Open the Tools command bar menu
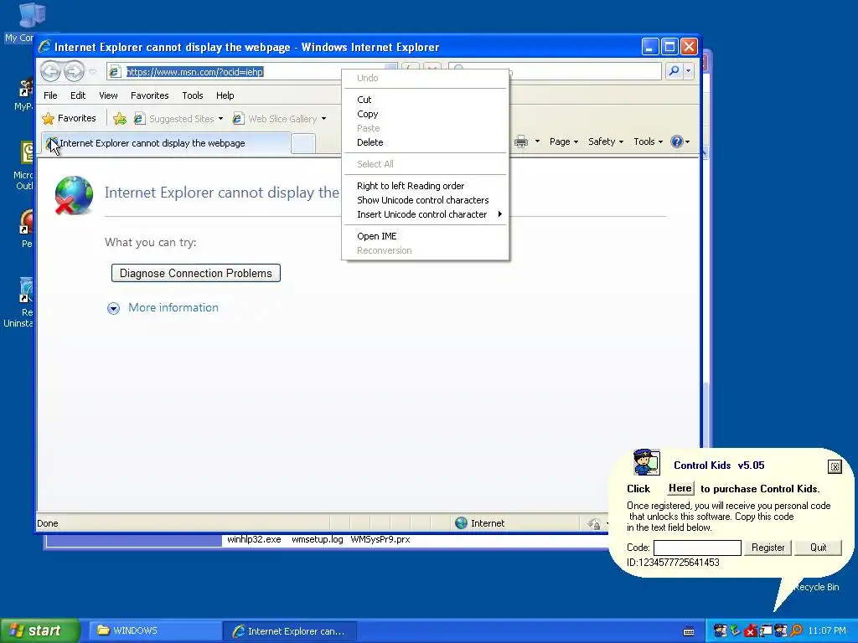 648,141
